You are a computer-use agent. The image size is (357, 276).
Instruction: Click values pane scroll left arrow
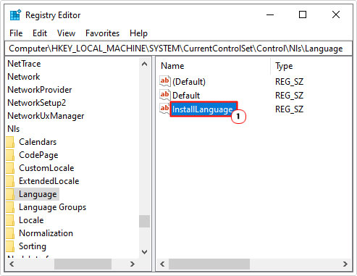[162, 264]
